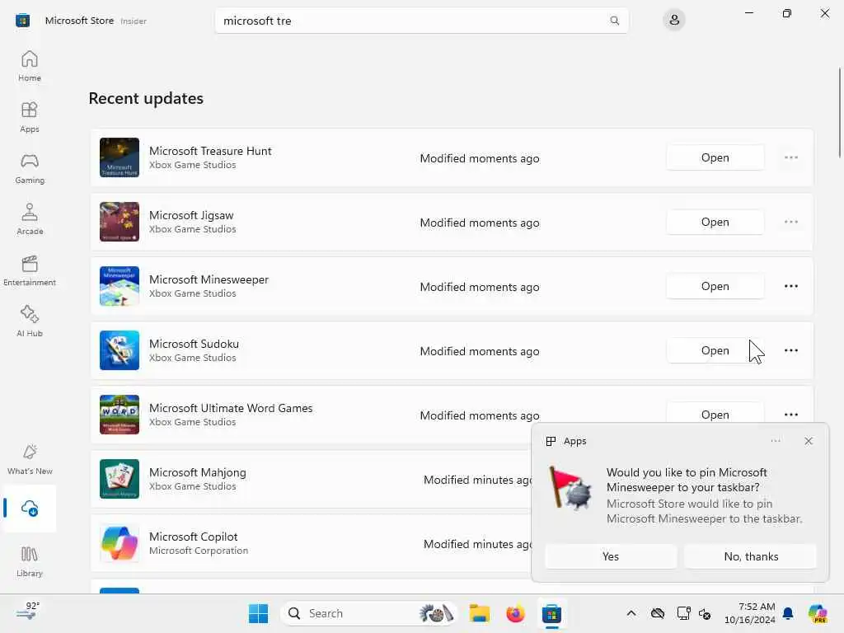Open notification bell in taskbar
The height and width of the screenshot is (633, 844).
click(788, 613)
